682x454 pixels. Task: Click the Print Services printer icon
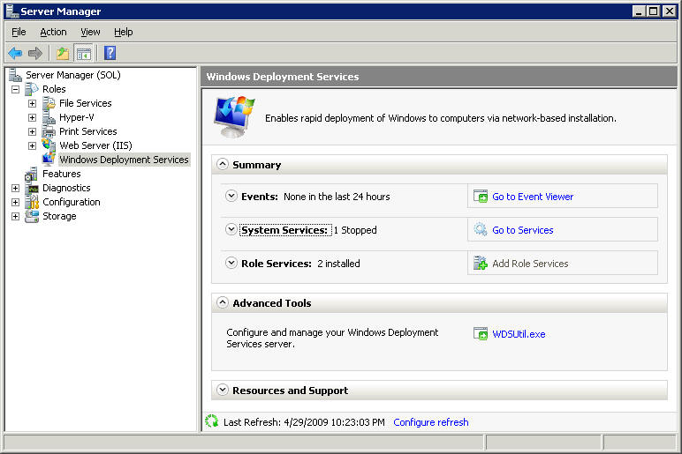pyautogui.click(x=49, y=131)
